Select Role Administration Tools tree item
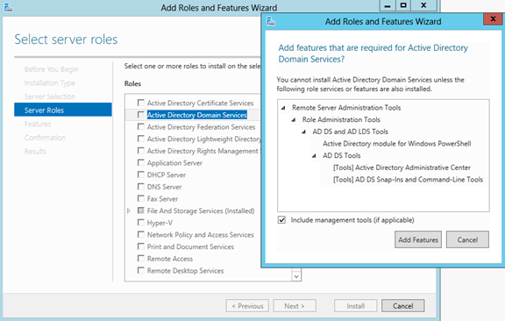This screenshot has height=321, width=505. coord(341,119)
